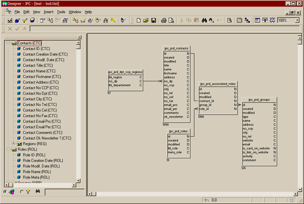304x204 pixels.
Task: Open the Insert menu
Action: (48, 11)
